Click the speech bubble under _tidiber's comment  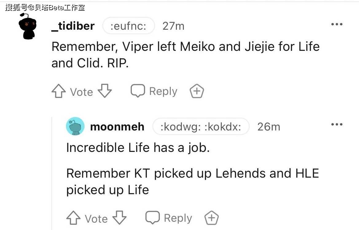(138, 91)
